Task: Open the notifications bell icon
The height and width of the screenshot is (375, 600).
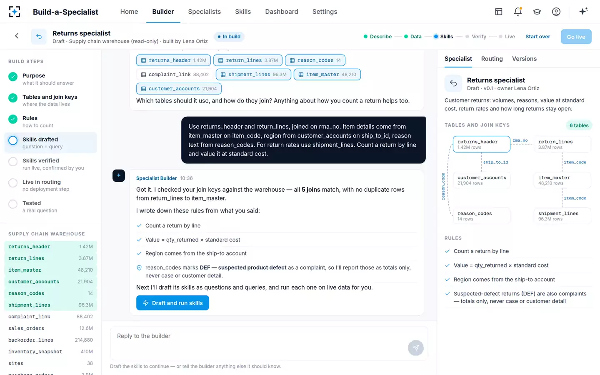Action: 518,12
